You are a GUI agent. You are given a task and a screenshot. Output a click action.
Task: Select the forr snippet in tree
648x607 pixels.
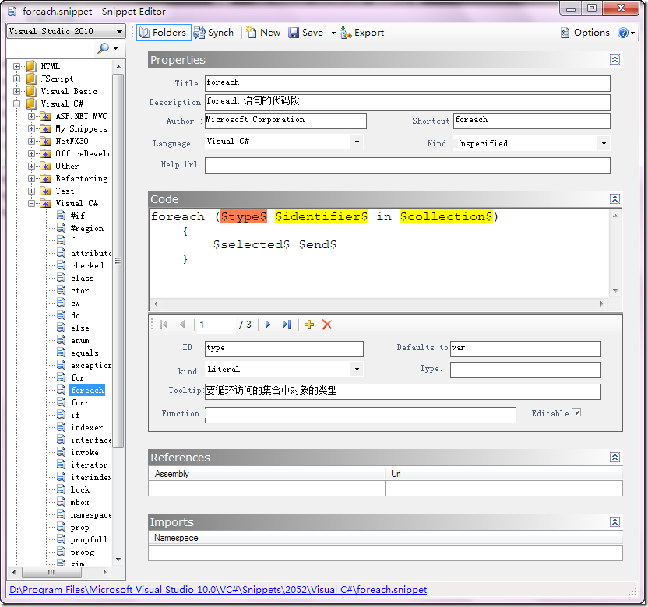pos(79,402)
